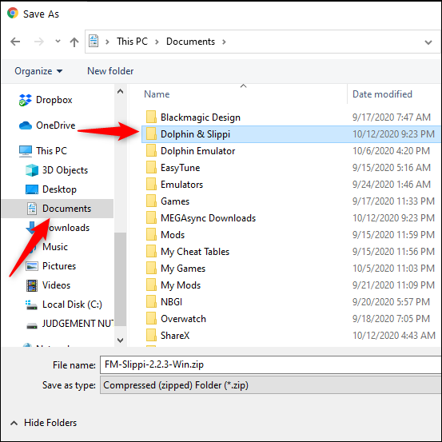The height and width of the screenshot is (442, 442).
Task: Select Local Disk (C:) drive
Action: (64, 305)
